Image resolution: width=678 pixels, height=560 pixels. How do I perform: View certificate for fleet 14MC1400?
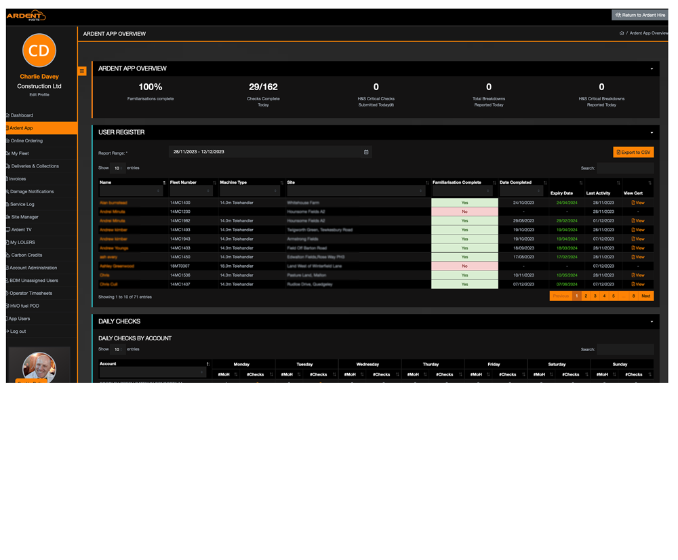[638, 203]
